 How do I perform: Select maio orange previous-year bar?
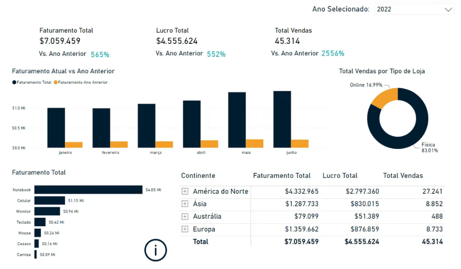point(255,143)
